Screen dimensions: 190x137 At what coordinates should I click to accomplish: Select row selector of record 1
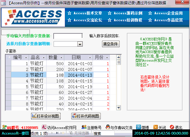pos(8,63)
